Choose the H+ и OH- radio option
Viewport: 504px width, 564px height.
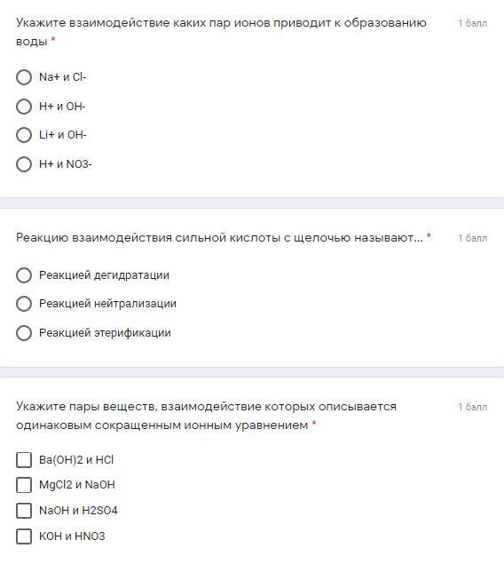[x=24, y=107]
